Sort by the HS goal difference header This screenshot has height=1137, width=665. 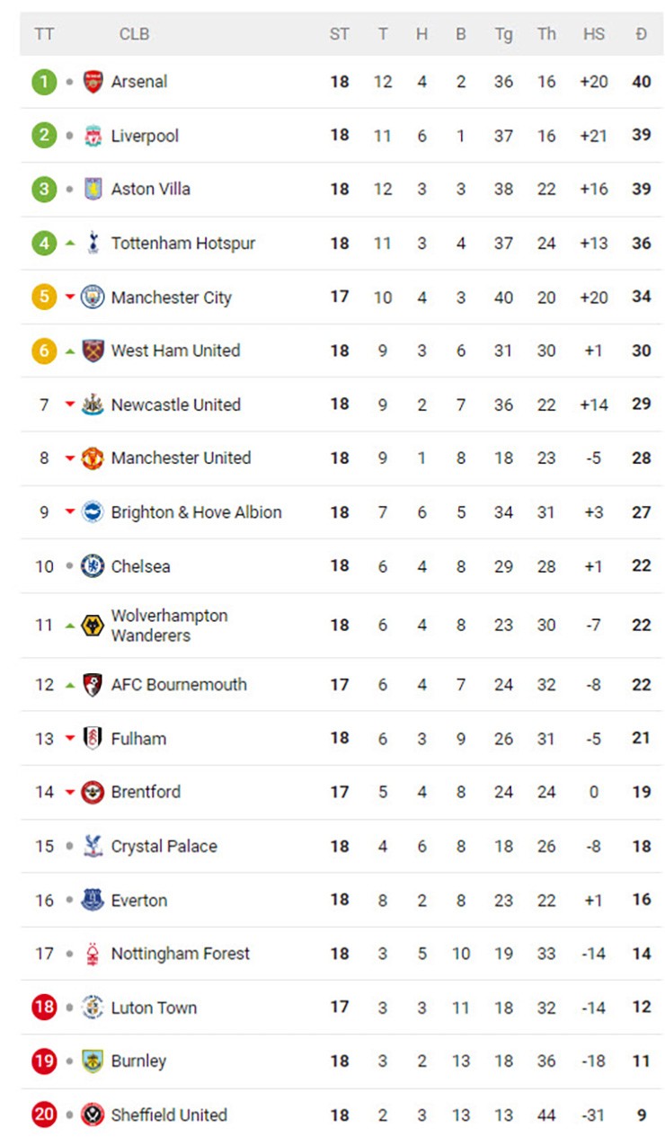[x=593, y=34]
